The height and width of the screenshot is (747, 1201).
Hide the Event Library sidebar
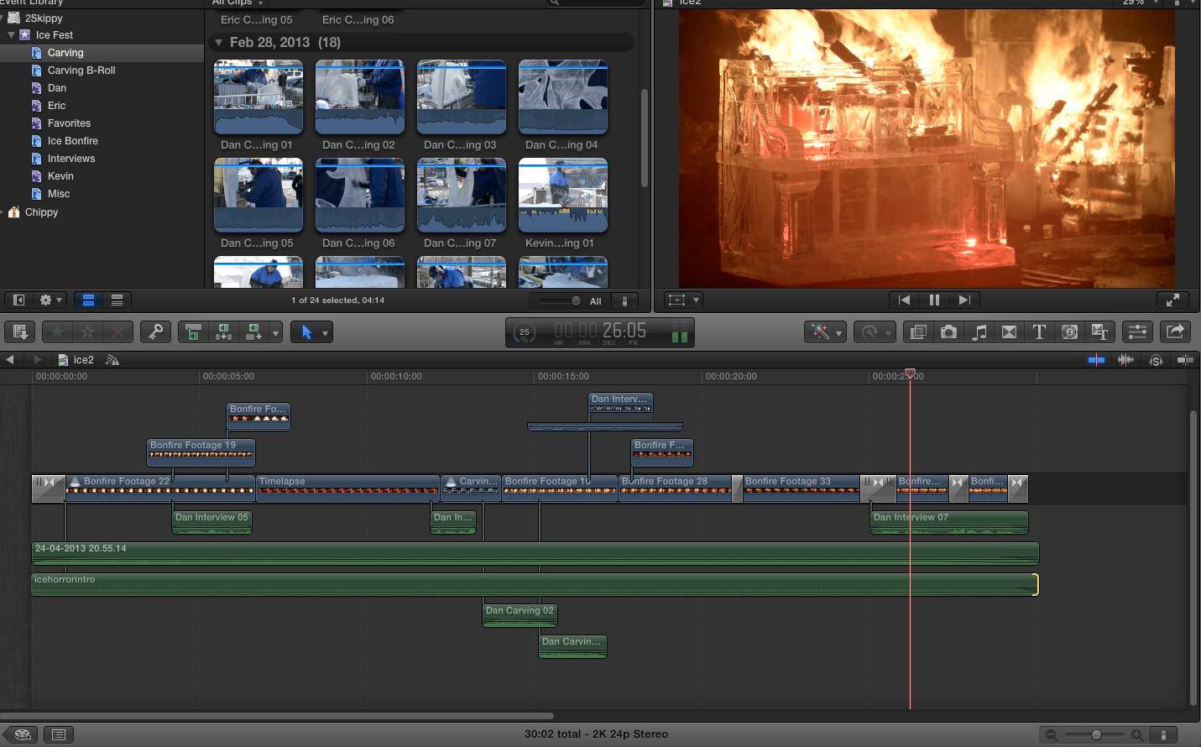pyautogui.click(x=18, y=300)
